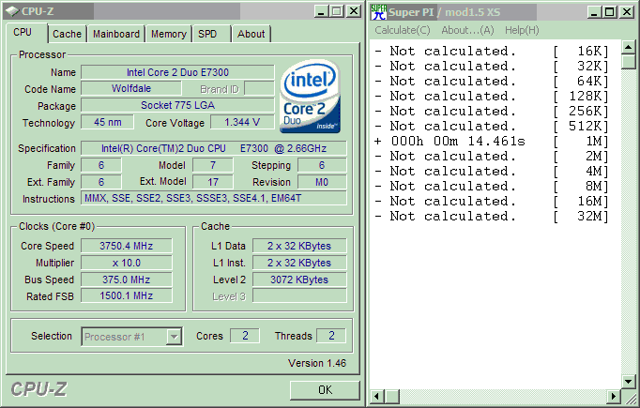
Task: Click the Super PI horizontal scroll left arrow
Action: point(377,396)
